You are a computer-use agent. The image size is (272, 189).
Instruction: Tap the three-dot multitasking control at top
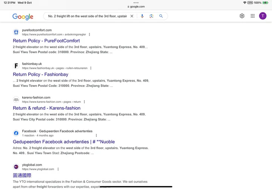[136, 3]
